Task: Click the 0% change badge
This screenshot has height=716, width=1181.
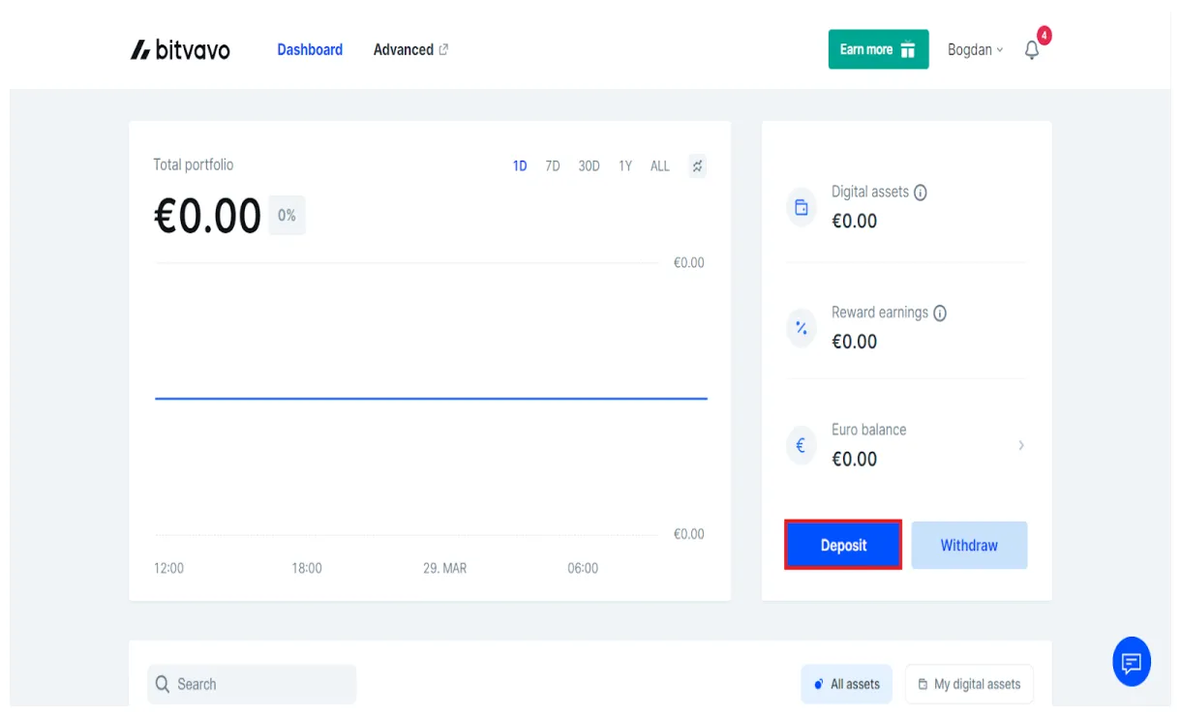Action: click(x=287, y=215)
